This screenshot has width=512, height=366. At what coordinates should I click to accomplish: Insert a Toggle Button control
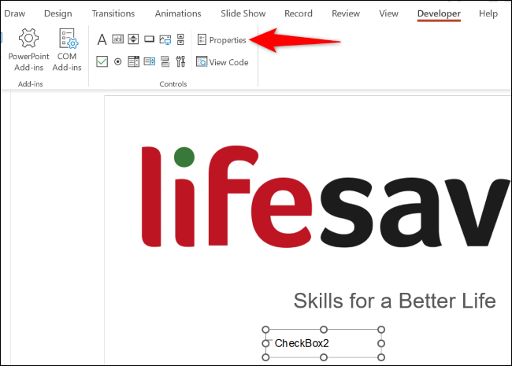(165, 61)
